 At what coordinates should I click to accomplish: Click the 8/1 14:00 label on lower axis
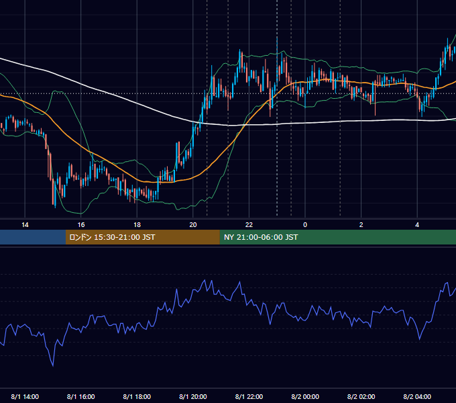25,396
